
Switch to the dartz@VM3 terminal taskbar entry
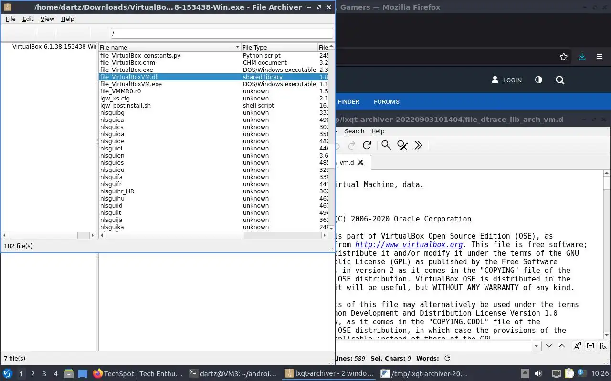(232, 374)
